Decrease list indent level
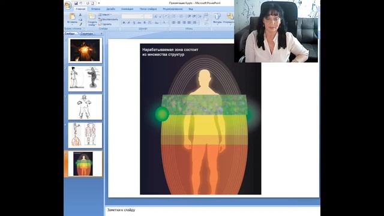This screenshot has width=384, height=216. 189,16
